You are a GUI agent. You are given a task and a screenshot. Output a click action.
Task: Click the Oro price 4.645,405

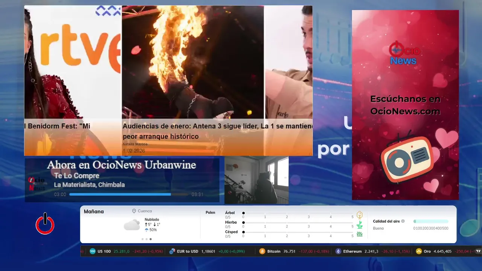(x=442, y=251)
